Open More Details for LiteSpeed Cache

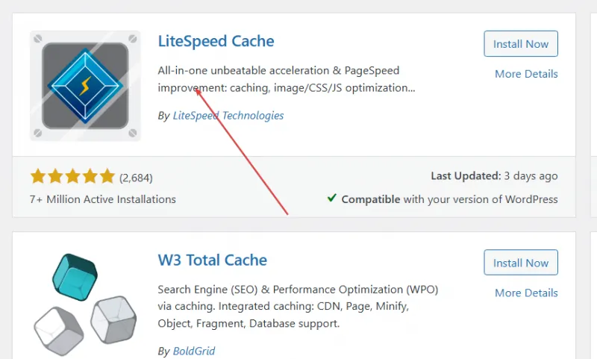point(526,74)
